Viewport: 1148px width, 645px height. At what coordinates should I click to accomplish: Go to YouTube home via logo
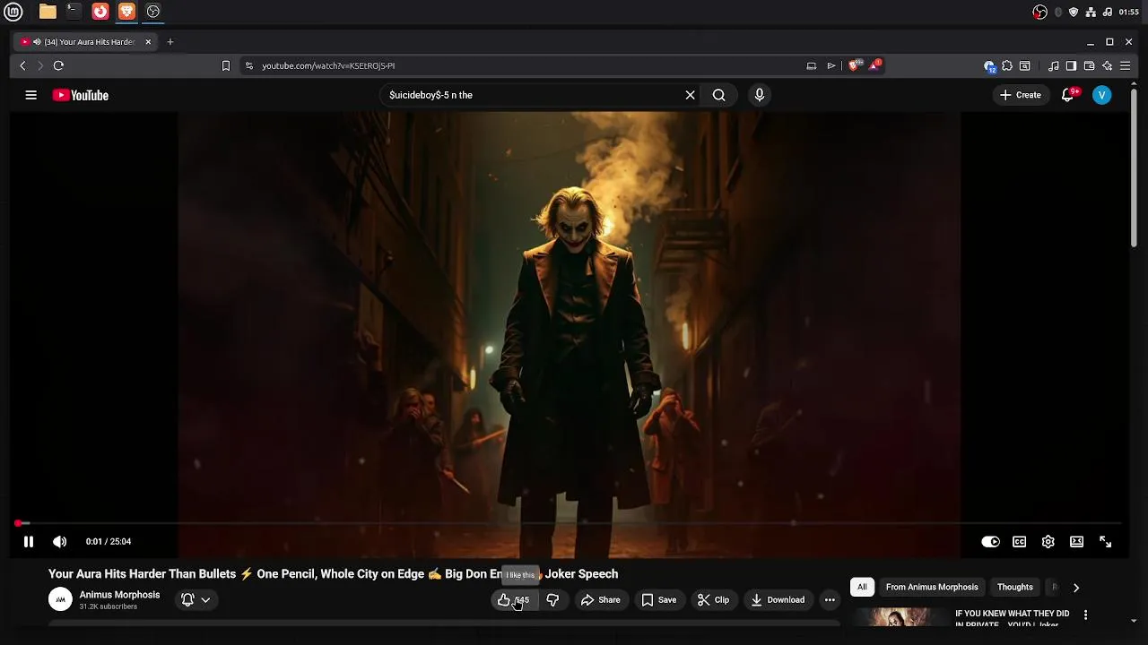pos(80,95)
